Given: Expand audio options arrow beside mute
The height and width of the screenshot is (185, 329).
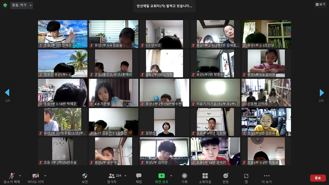Looking at the screenshot, I should tap(20, 176).
